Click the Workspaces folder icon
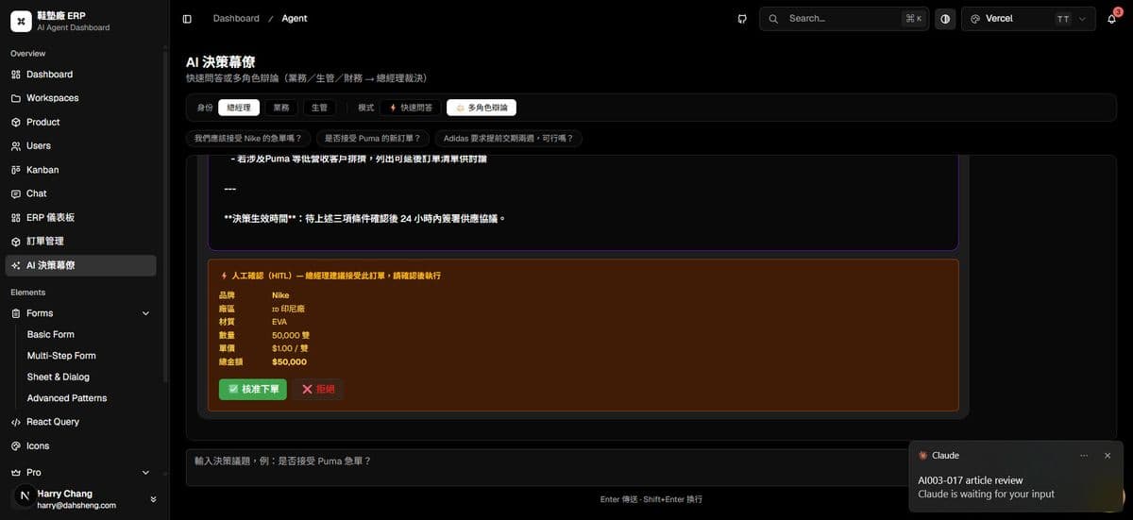The width and height of the screenshot is (1133, 520). point(16,98)
